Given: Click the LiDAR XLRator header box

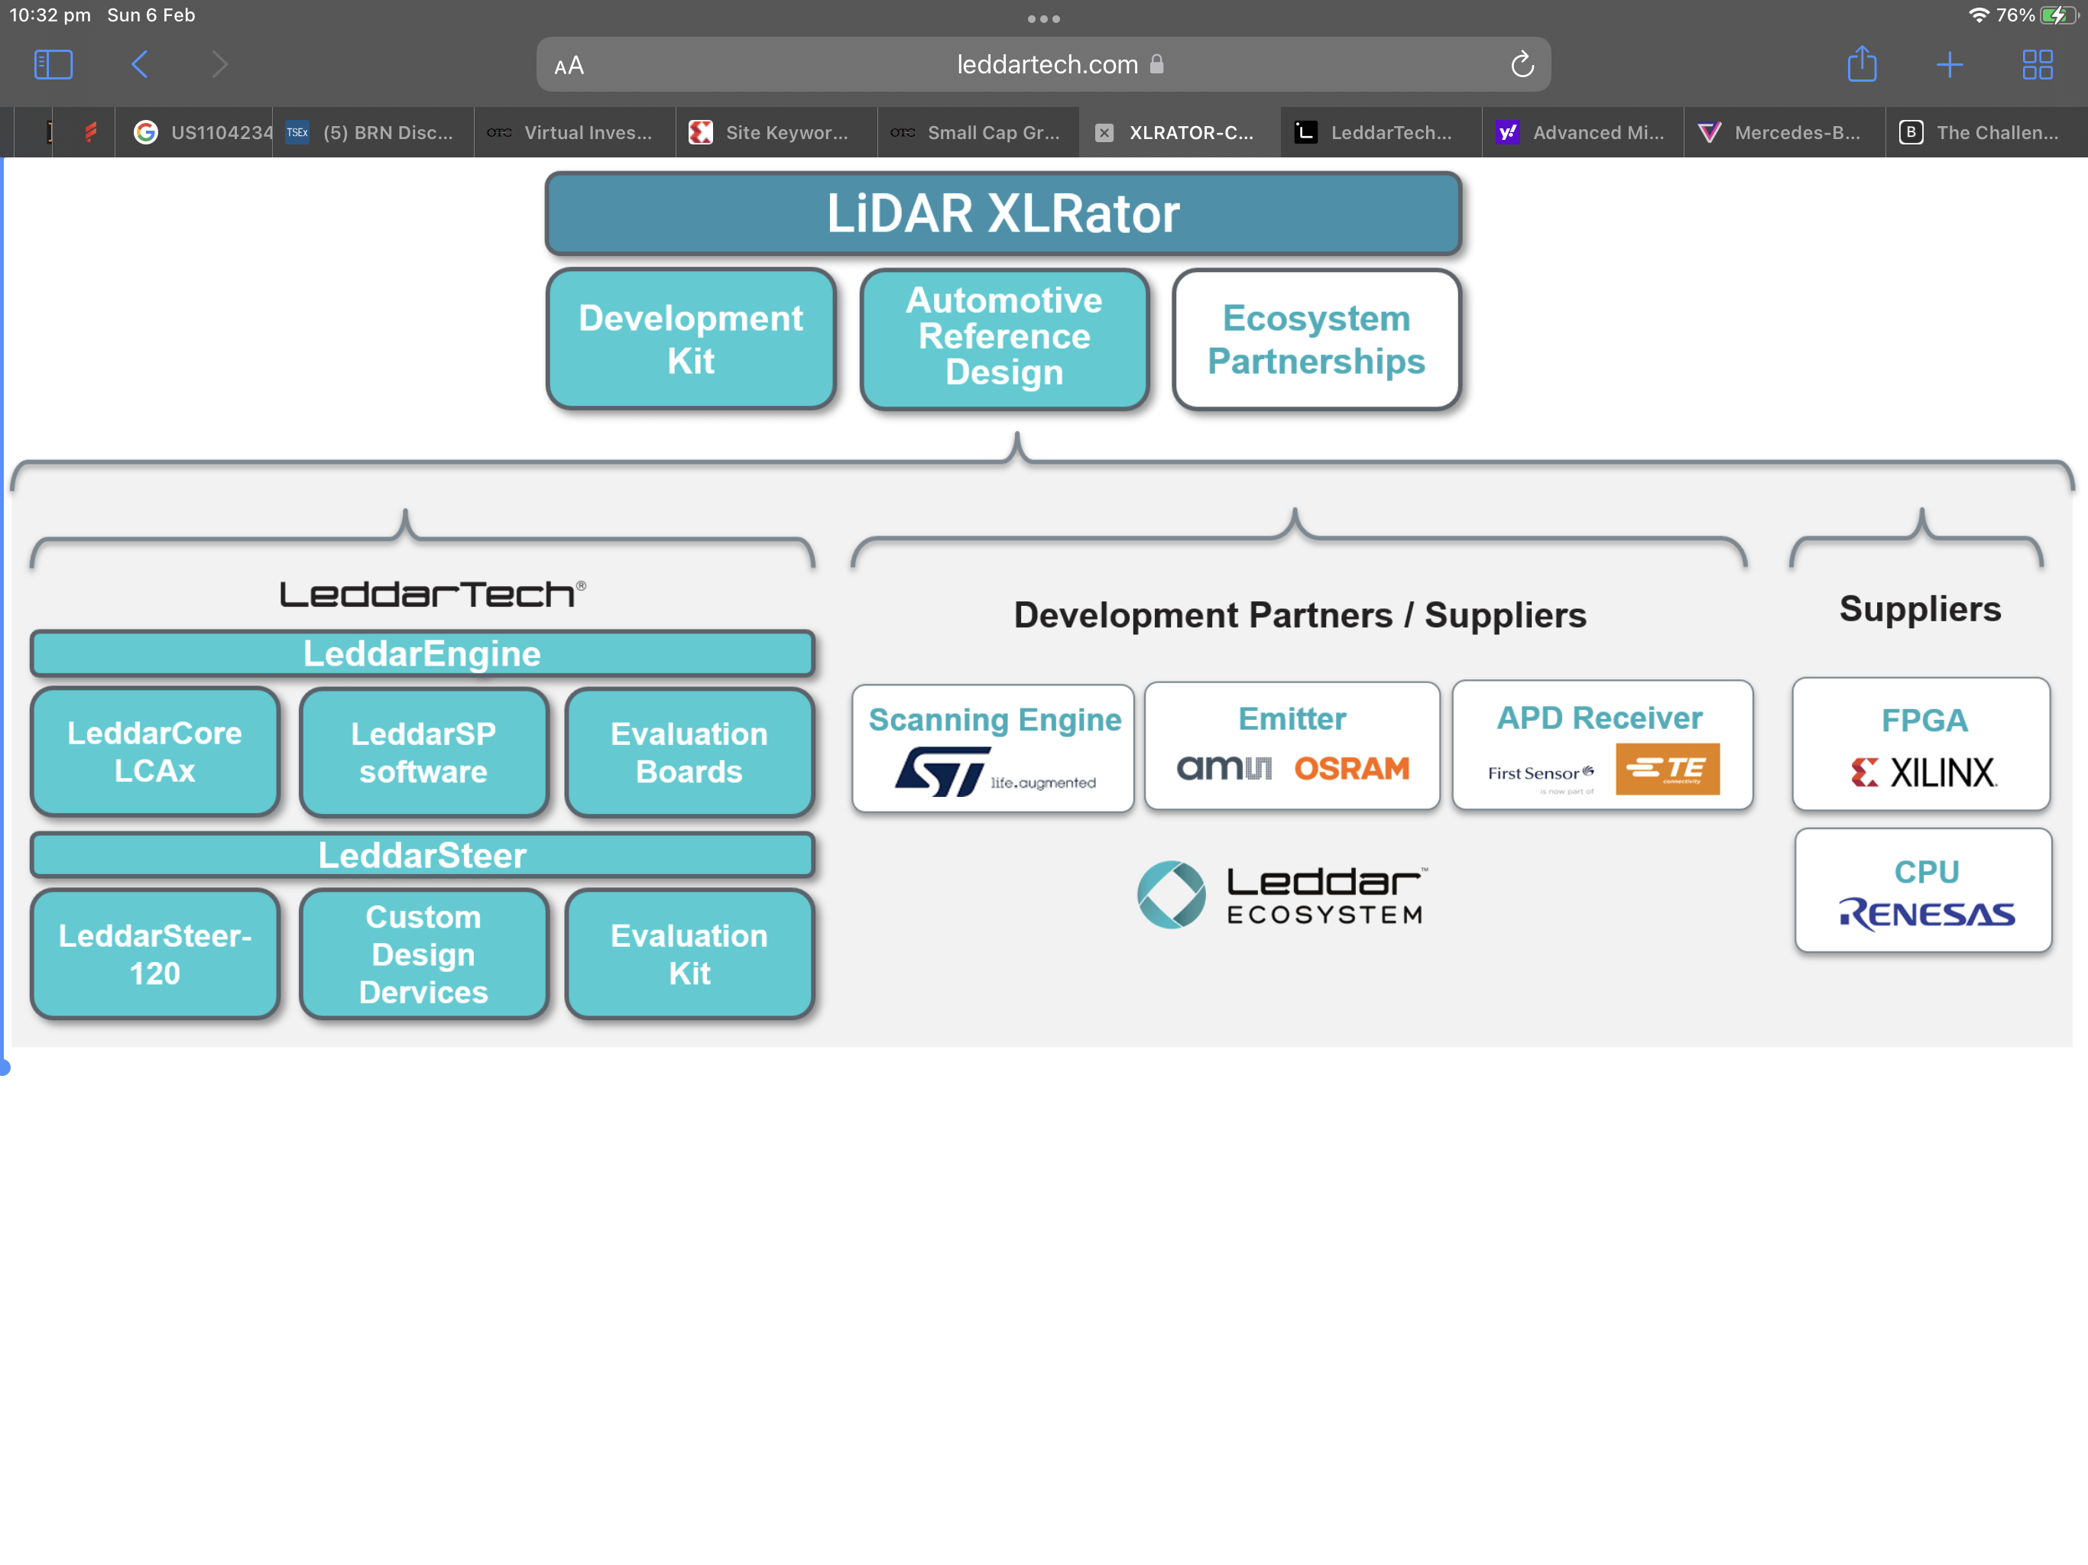Looking at the screenshot, I should tap(1003, 213).
